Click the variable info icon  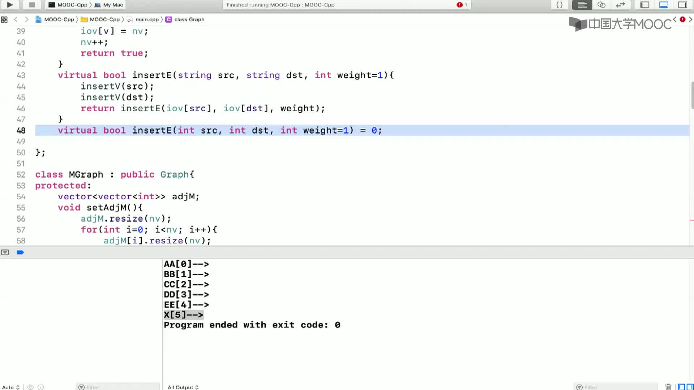click(41, 387)
